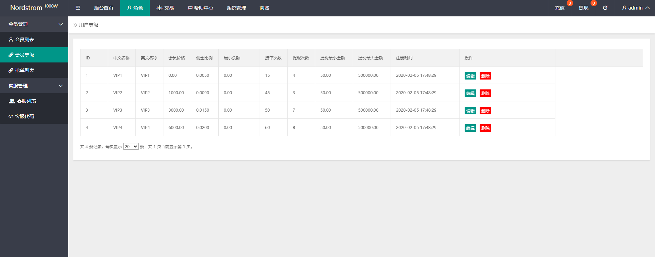Click 编辑 for VIP1 row
655x257 pixels.
pyautogui.click(x=470, y=76)
